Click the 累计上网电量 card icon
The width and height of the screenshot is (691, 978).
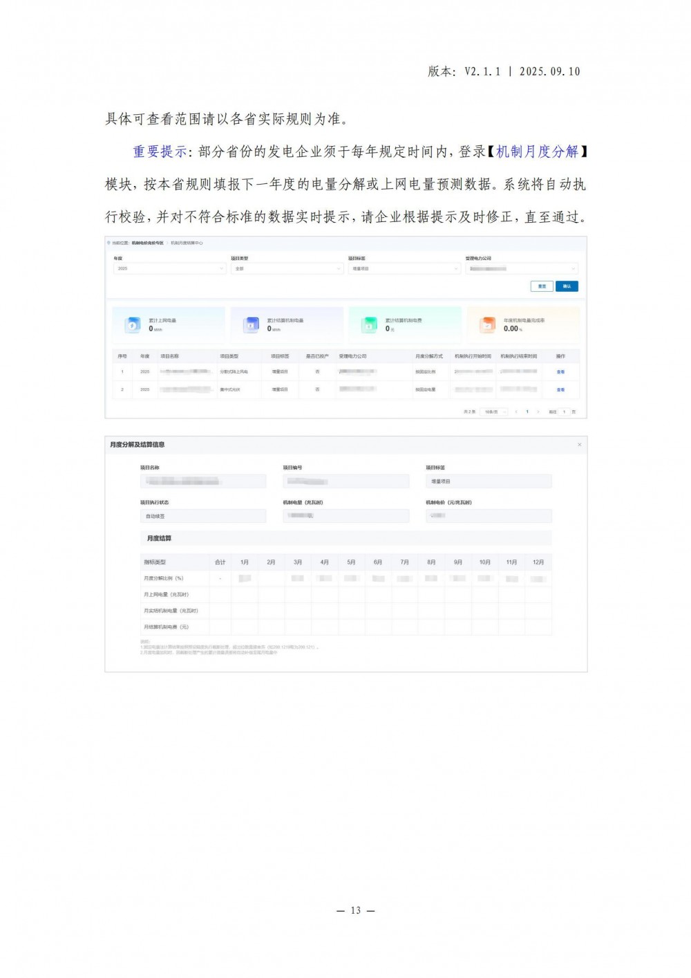[132, 325]
